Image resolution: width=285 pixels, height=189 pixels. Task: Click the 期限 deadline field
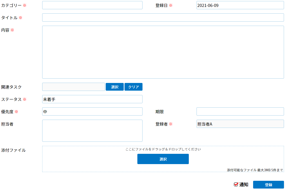(x=240, y=111)
